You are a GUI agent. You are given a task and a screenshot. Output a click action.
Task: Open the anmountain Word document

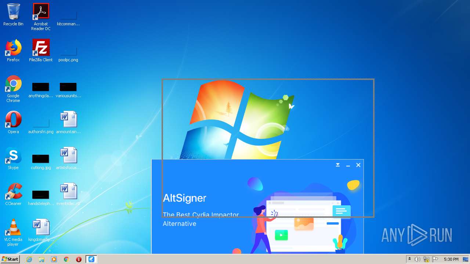pyautogui.click(x=68, y=122)
